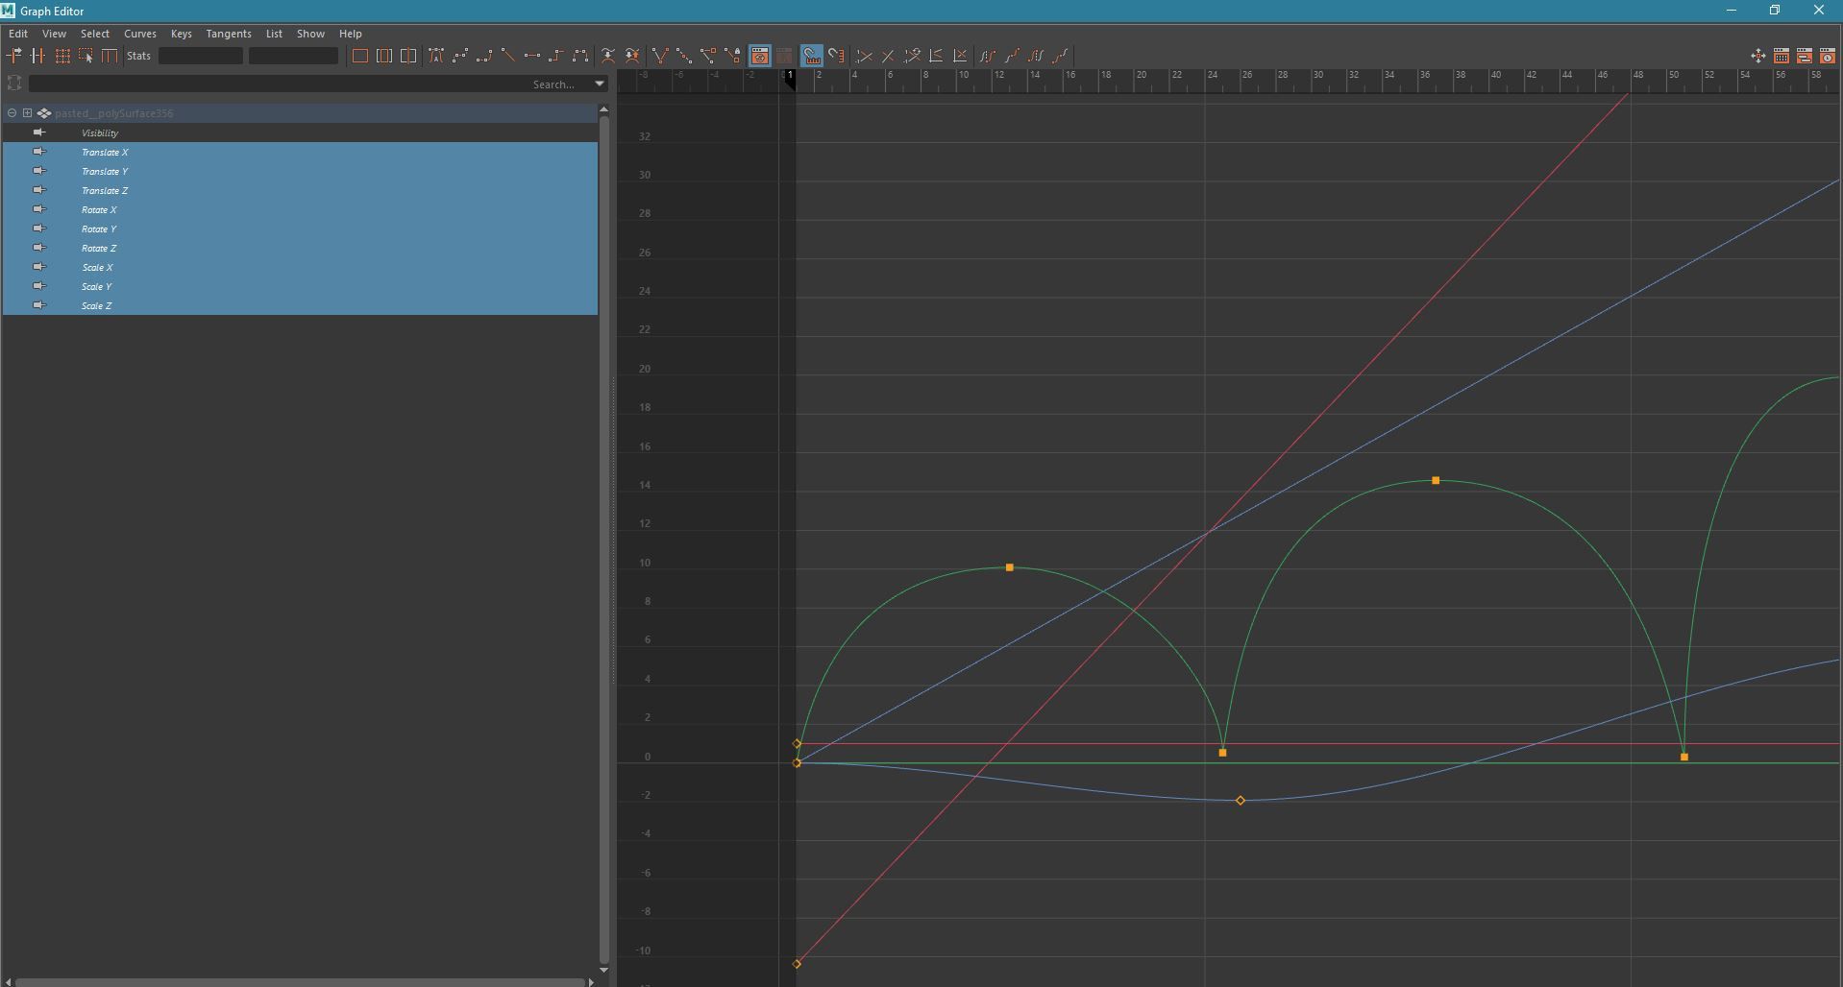Click the Frame All toolbar icon
The height and width of the screenshot is (987, 1843).
(x=359, y=56)
